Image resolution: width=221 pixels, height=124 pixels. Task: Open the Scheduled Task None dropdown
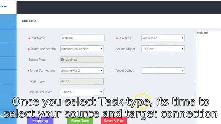click(x=81, y=92)
